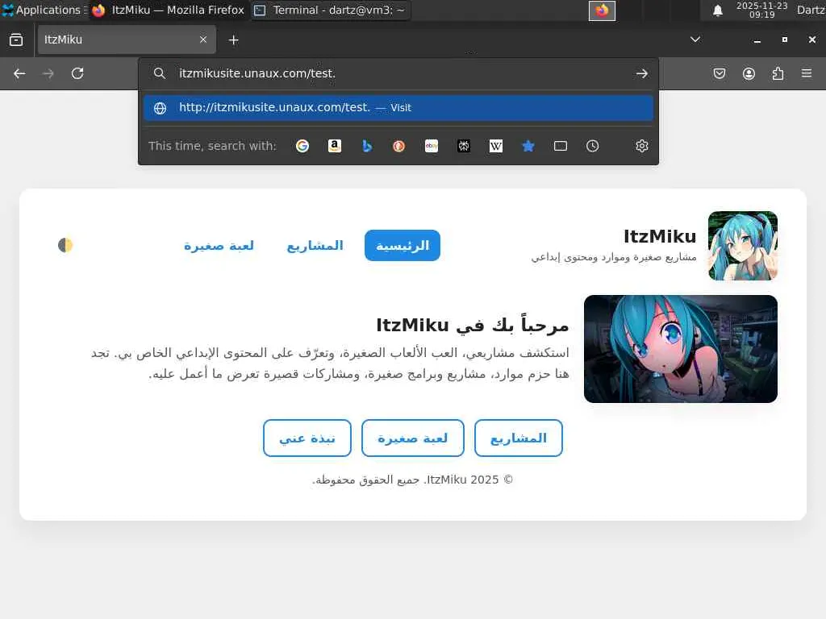Search this time with Bing
Screen dimensions: 826x619
coord(367,146)
